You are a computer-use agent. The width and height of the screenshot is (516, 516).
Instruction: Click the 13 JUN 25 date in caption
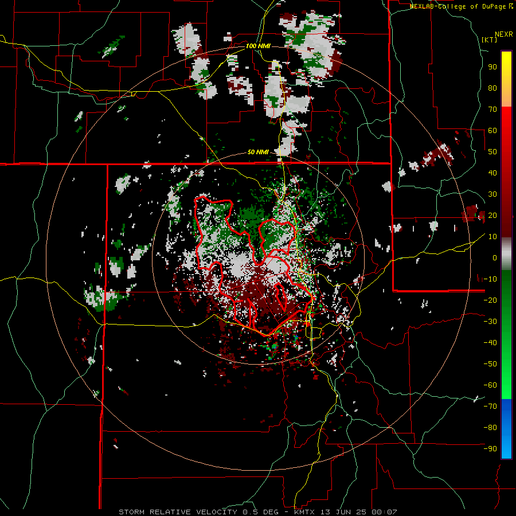(345, 512)
